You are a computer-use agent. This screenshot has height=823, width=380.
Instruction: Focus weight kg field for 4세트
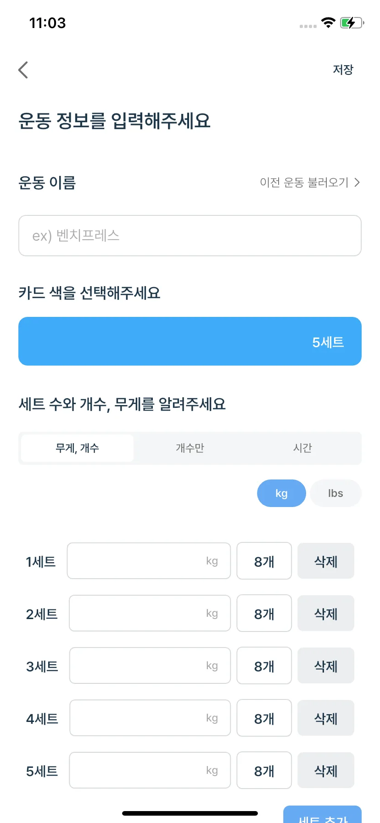tap(150, 718)
